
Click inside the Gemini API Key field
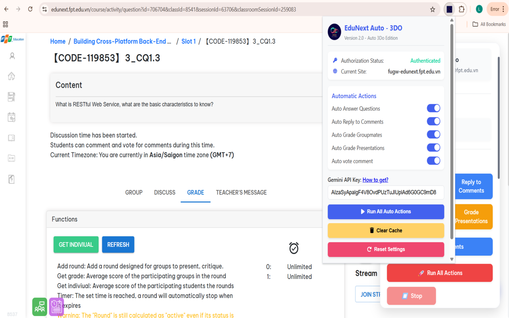pos(386,192)
